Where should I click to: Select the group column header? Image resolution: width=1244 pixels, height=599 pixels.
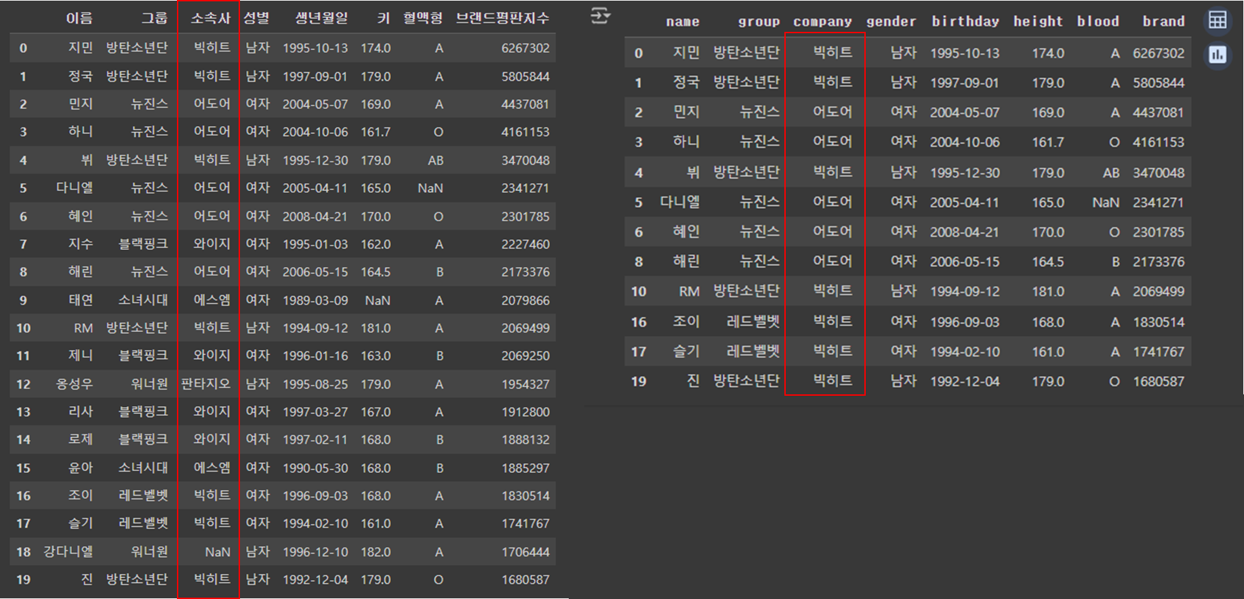pos(759,22)
